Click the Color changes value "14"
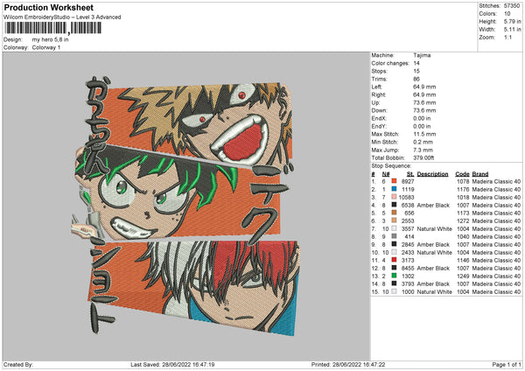 [416, 63]
